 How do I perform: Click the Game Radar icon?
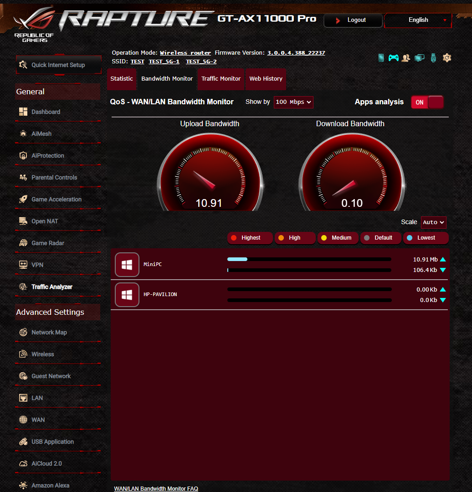23,243
